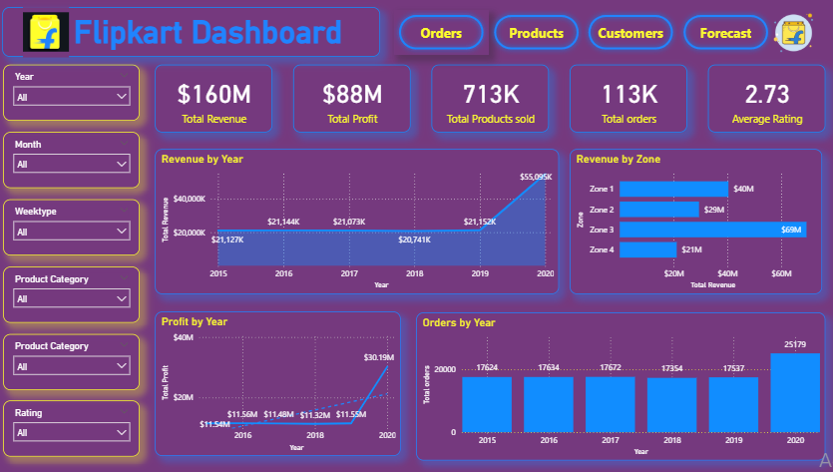The width and height of the screenshot is (833, 473).
Task: Open the Month slicer dropdown
Action: point(72,164)
